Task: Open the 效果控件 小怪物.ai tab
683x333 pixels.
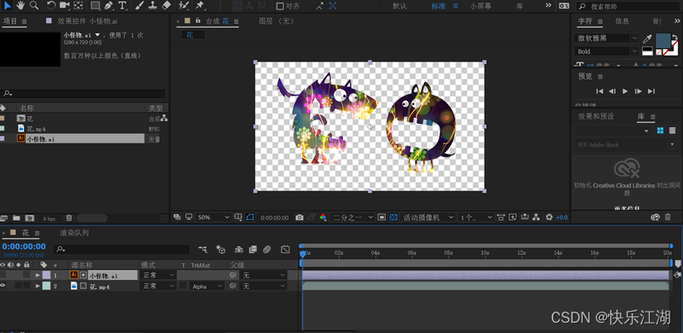Action: click(x=87, y=21)
